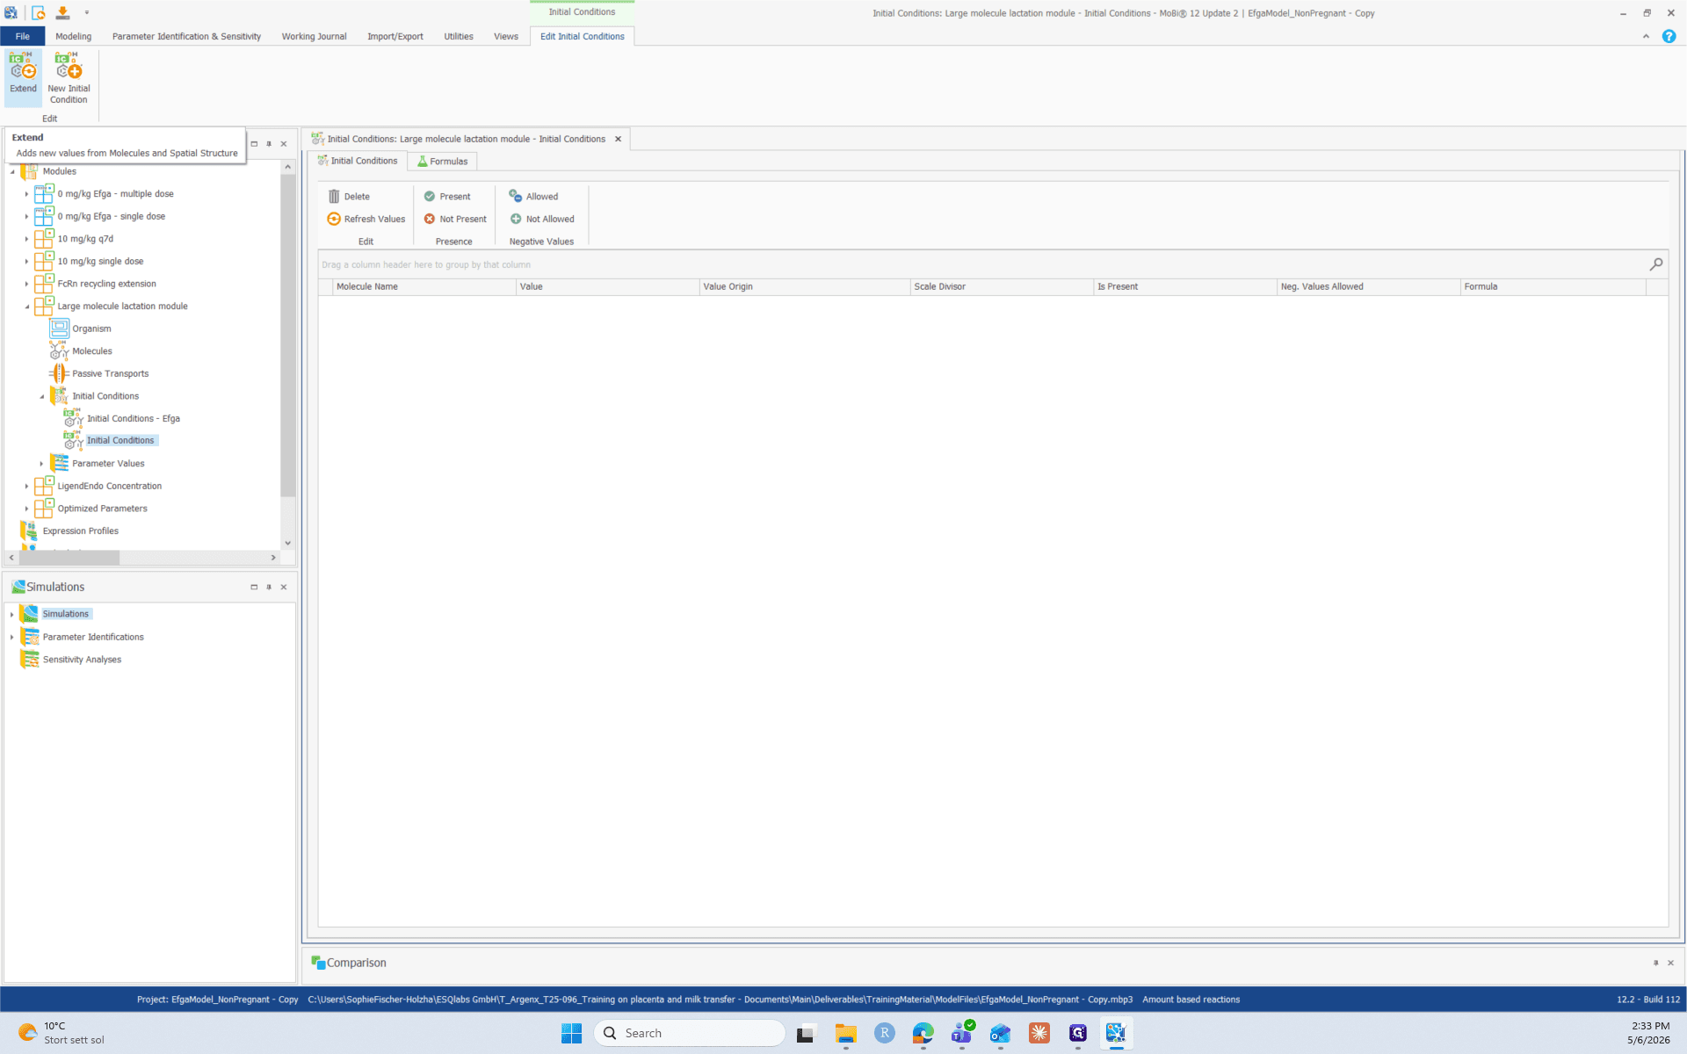Click the Windows Start button
The image size is (1687, 1054).
[571, 1033]
